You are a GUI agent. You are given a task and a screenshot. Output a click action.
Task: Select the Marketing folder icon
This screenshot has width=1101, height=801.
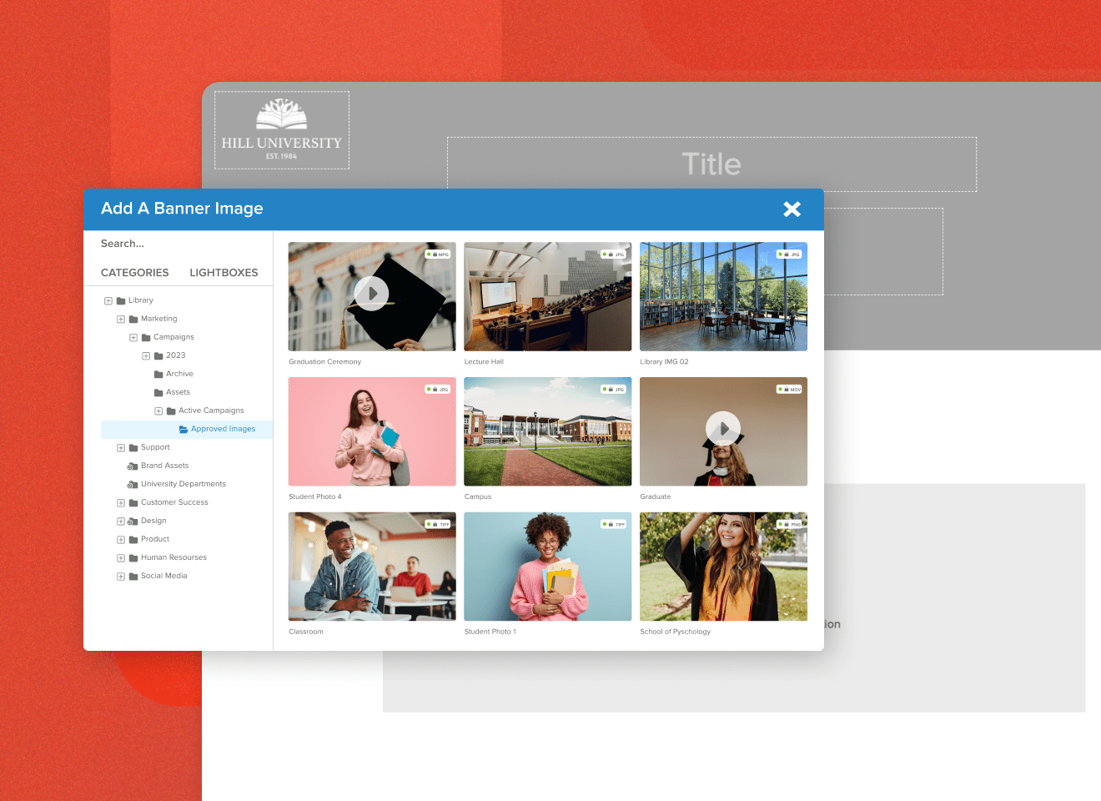coord(133,319)
